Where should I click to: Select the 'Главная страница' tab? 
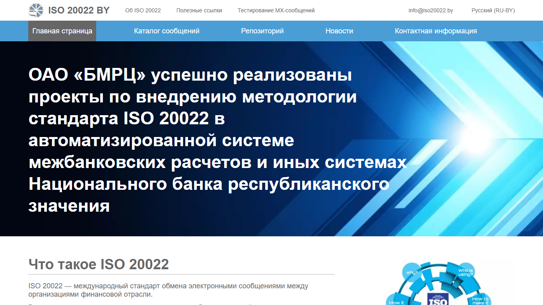[62, 31]
